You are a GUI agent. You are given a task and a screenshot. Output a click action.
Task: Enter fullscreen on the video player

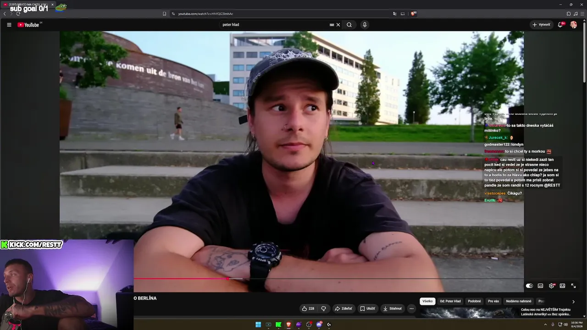point(573,286)
